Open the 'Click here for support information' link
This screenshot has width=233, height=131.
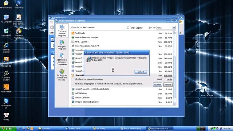(89, 79)
